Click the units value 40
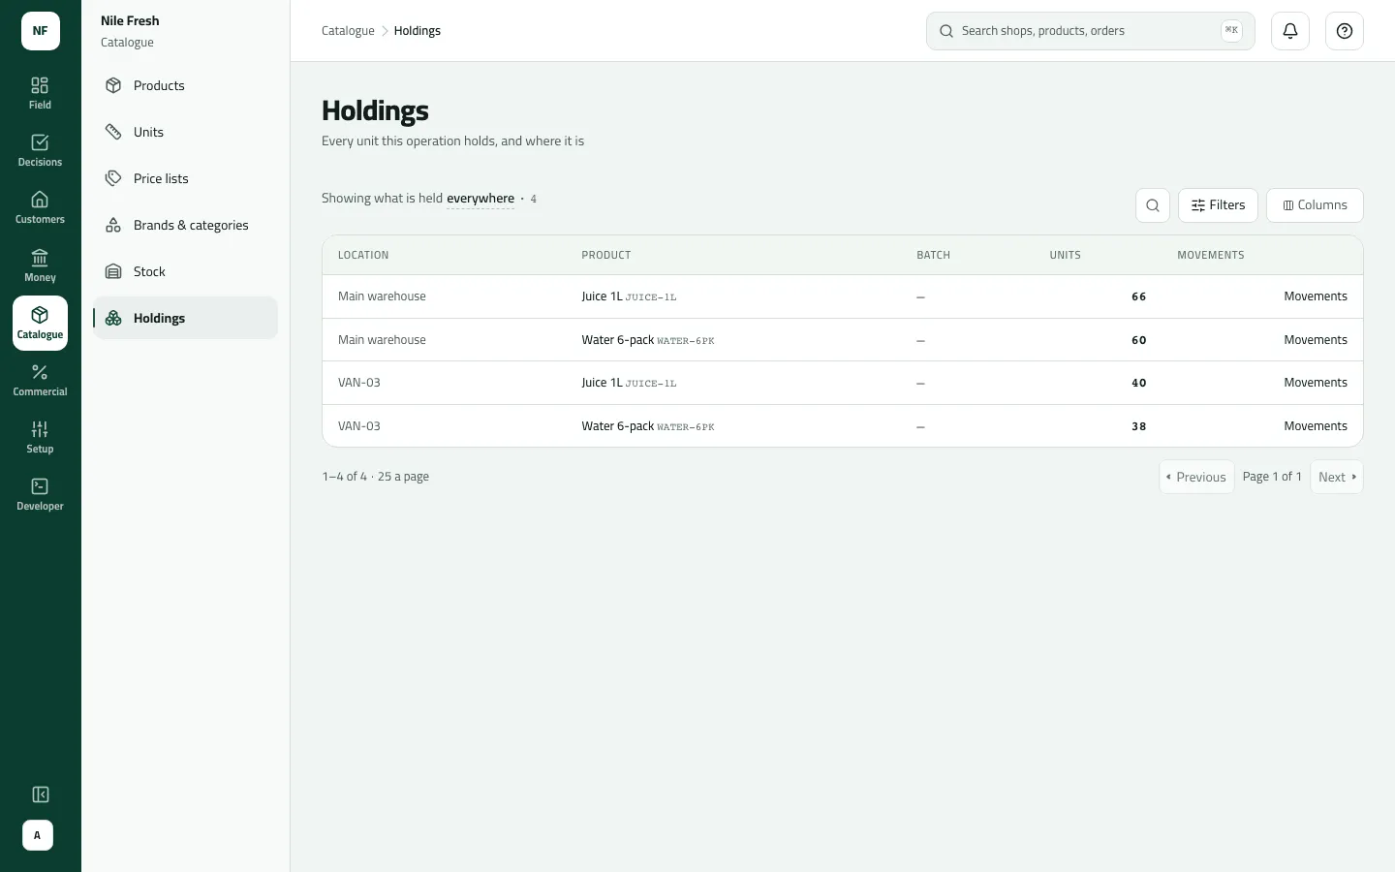 click(1139, 383)
